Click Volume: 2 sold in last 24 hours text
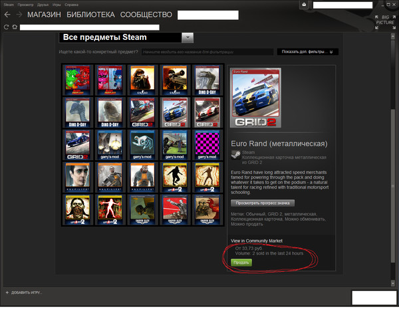The image size is (399, 319). click(x=269, y=253)
